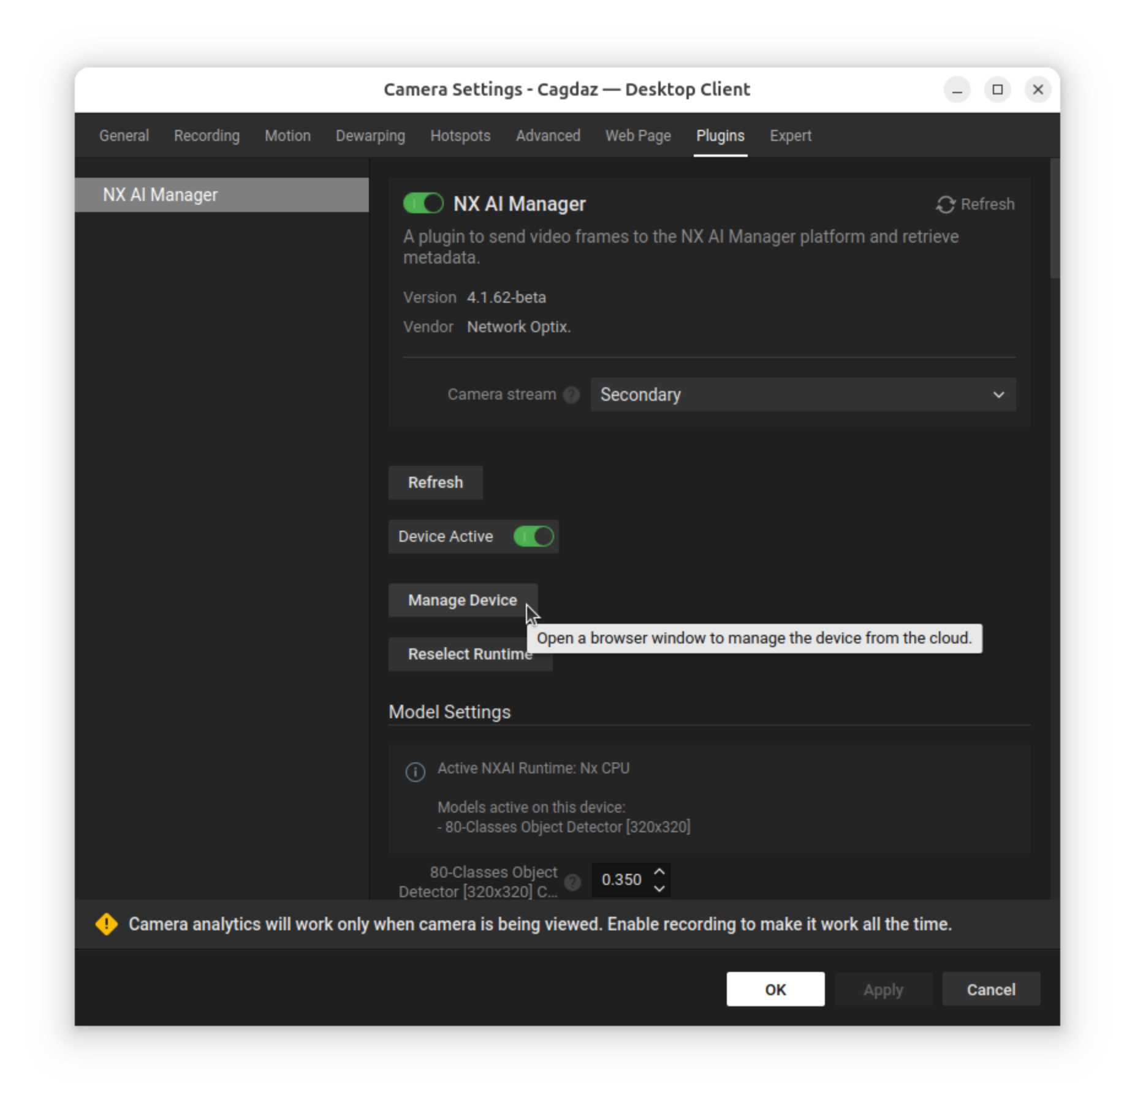Disable the NX AI Manager plugin toggle
The height and width of the screenshot is (1108, 1135).
[x=423, y=203]
